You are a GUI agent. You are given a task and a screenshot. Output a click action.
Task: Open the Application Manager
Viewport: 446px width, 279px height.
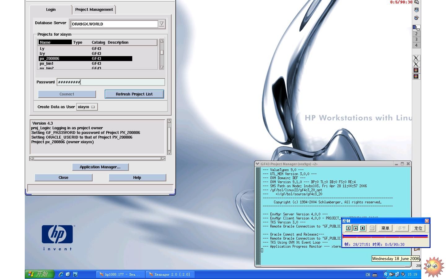point(100,167)
